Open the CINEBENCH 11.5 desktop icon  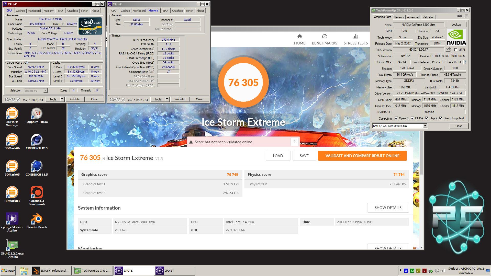37,168
